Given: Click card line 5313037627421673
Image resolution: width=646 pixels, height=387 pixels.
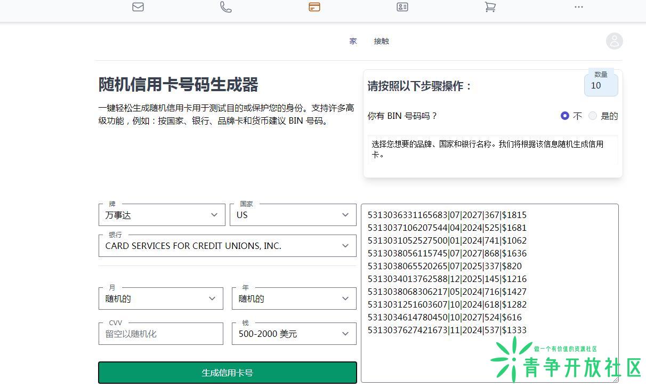Looking at the screenshot, I should point(447,330).
